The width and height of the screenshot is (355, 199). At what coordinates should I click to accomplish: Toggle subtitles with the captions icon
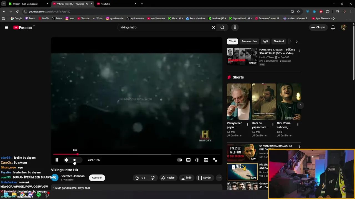pyautogui.click(x=188, y=160)
